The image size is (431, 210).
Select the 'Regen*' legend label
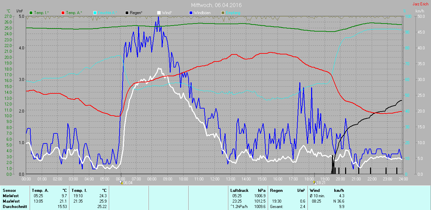[136, 13]
